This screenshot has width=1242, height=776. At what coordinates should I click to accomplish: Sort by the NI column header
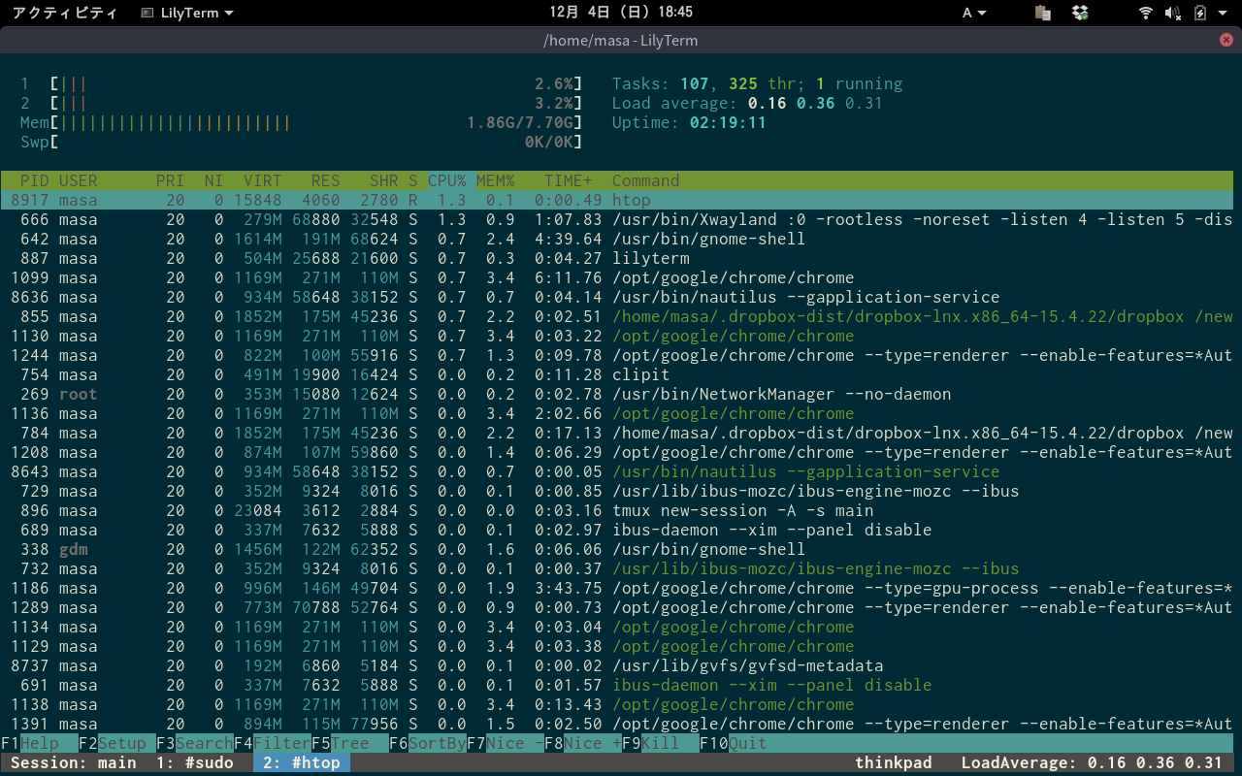tap(214, 180)
